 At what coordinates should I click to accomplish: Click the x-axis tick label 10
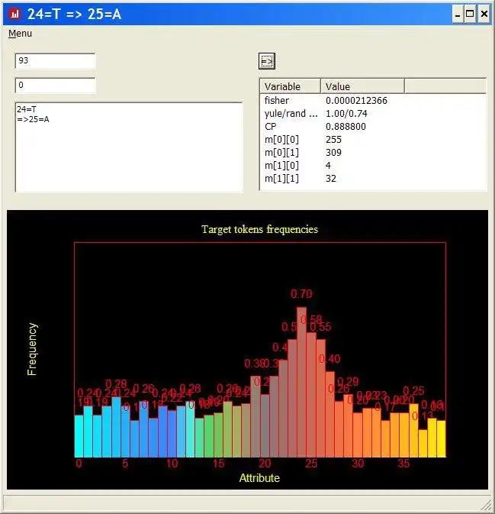(172, 464)
